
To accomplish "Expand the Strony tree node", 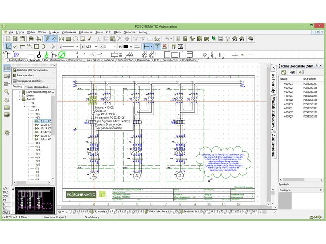I will (20, 96).
